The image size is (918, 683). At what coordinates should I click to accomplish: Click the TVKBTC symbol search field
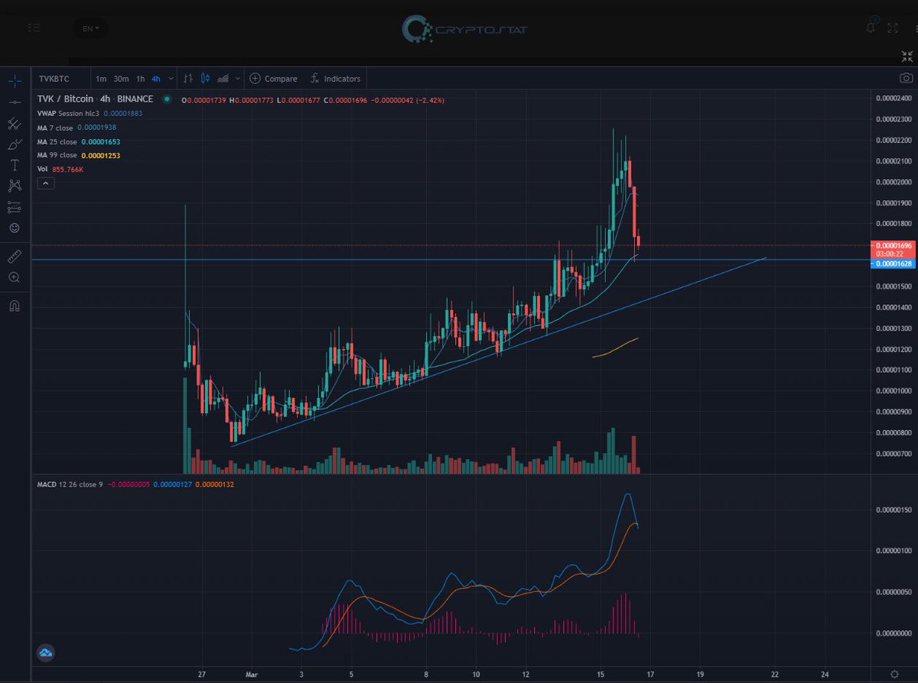click(60, 78)
